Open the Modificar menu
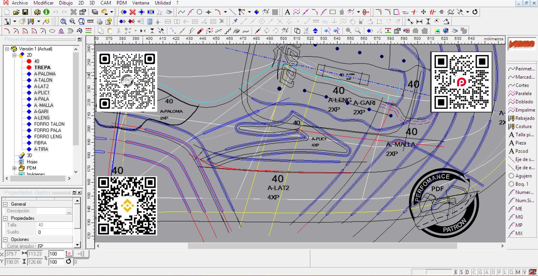This screenshot has height=276, width=538. 43,3
